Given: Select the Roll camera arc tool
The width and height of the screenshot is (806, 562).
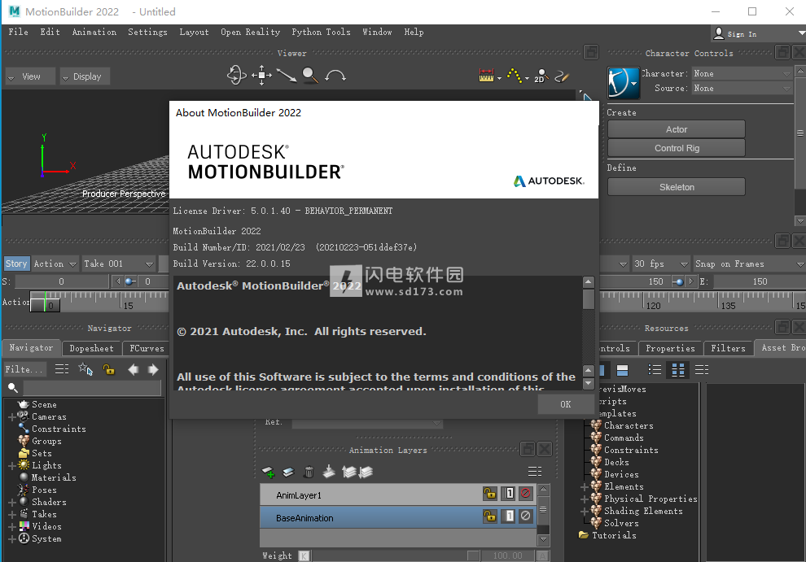Looking at the screenshot, I should coord(335,76).
